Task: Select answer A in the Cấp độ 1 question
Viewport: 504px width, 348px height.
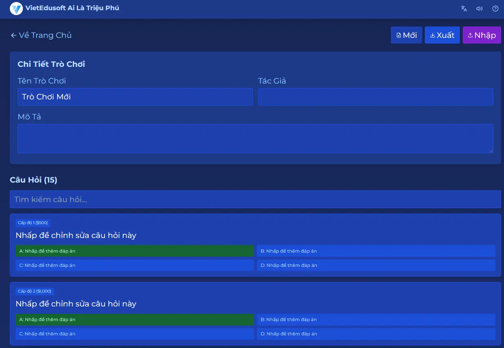Action: (135, 251)
